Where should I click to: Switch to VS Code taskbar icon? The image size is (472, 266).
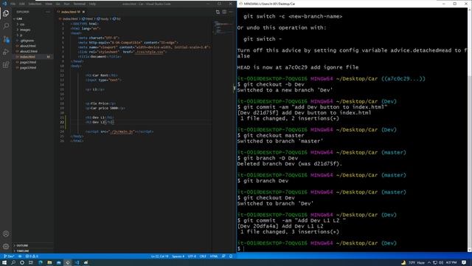click(x=77, y=263)
